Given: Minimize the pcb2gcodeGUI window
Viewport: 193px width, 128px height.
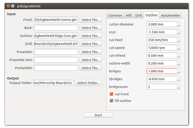Looking at the screenshot, I should [x=13, y=6].
